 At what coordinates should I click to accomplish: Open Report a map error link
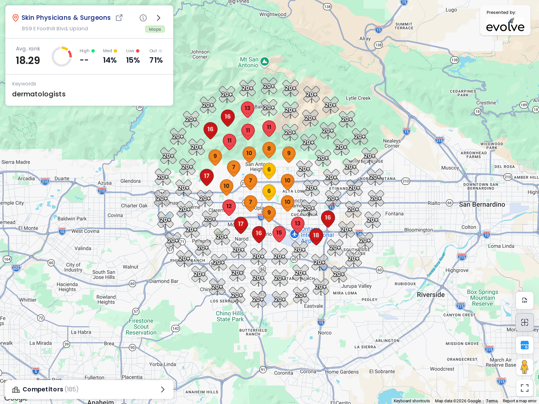pos(519,401)
